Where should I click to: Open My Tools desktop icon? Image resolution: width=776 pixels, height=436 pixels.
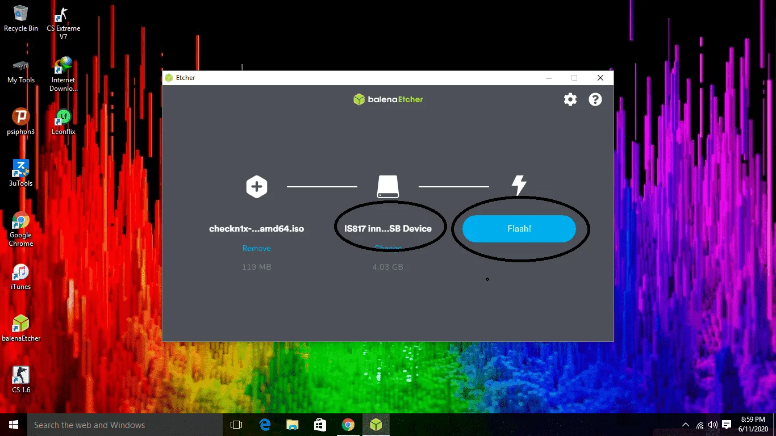[x=21, y=70]
